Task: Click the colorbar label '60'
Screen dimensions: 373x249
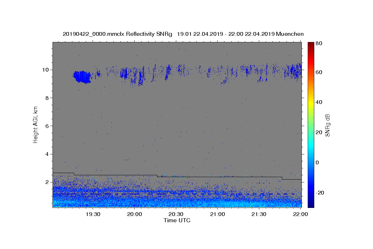Action: click(x=320, y=72)
